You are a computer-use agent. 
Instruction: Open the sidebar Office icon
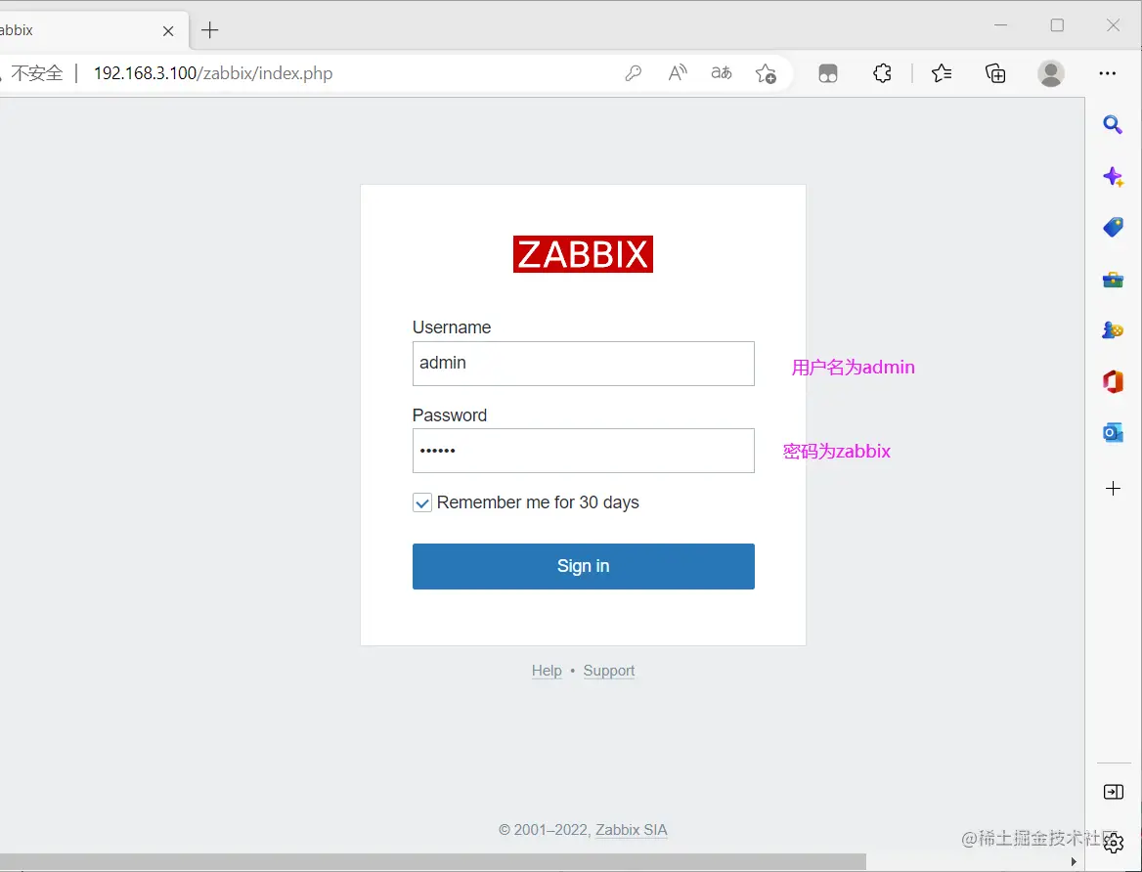click(1113, 381)
